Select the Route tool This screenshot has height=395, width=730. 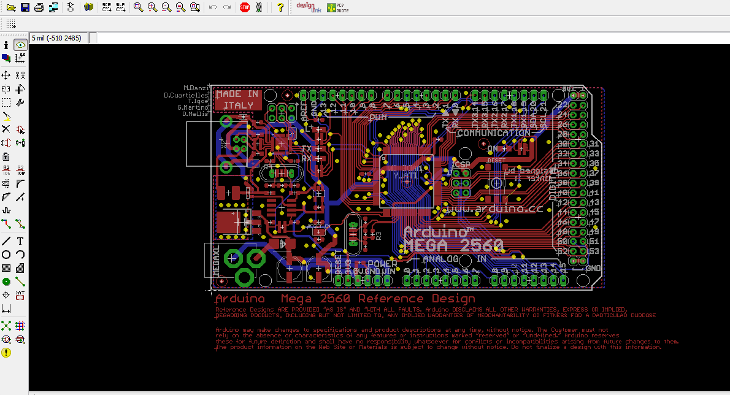tap(6, 224)
